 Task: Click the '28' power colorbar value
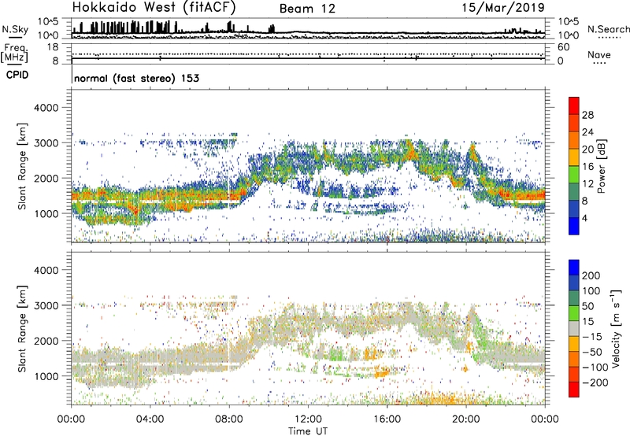(x=587, y=115)
